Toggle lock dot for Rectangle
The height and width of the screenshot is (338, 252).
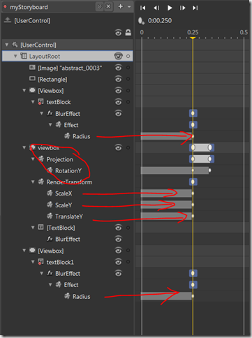click(128, 79)
